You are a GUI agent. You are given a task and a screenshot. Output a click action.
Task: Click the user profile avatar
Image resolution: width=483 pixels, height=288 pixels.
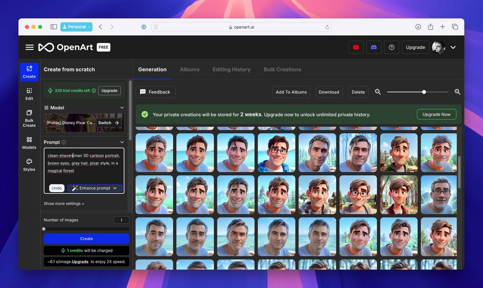[x=439, y=47]
